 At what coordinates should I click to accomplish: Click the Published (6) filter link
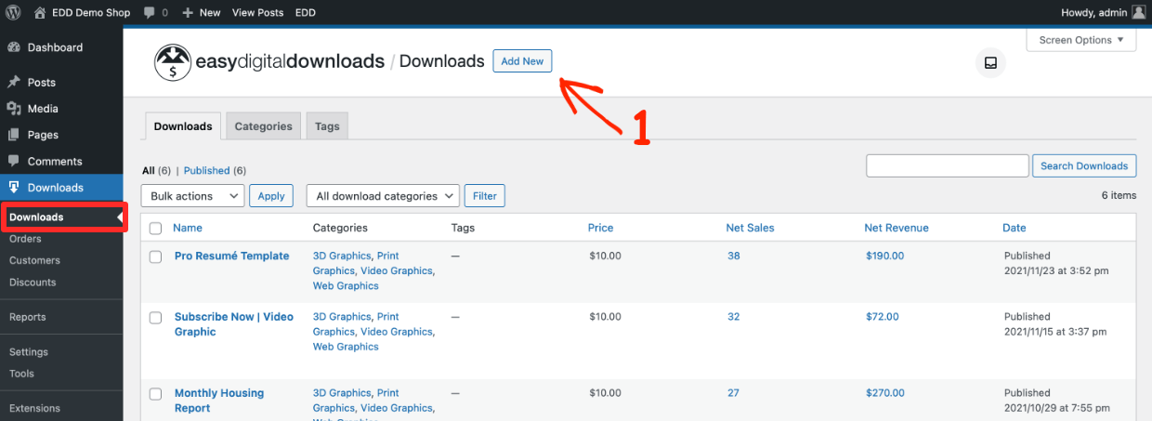[215, 171]
